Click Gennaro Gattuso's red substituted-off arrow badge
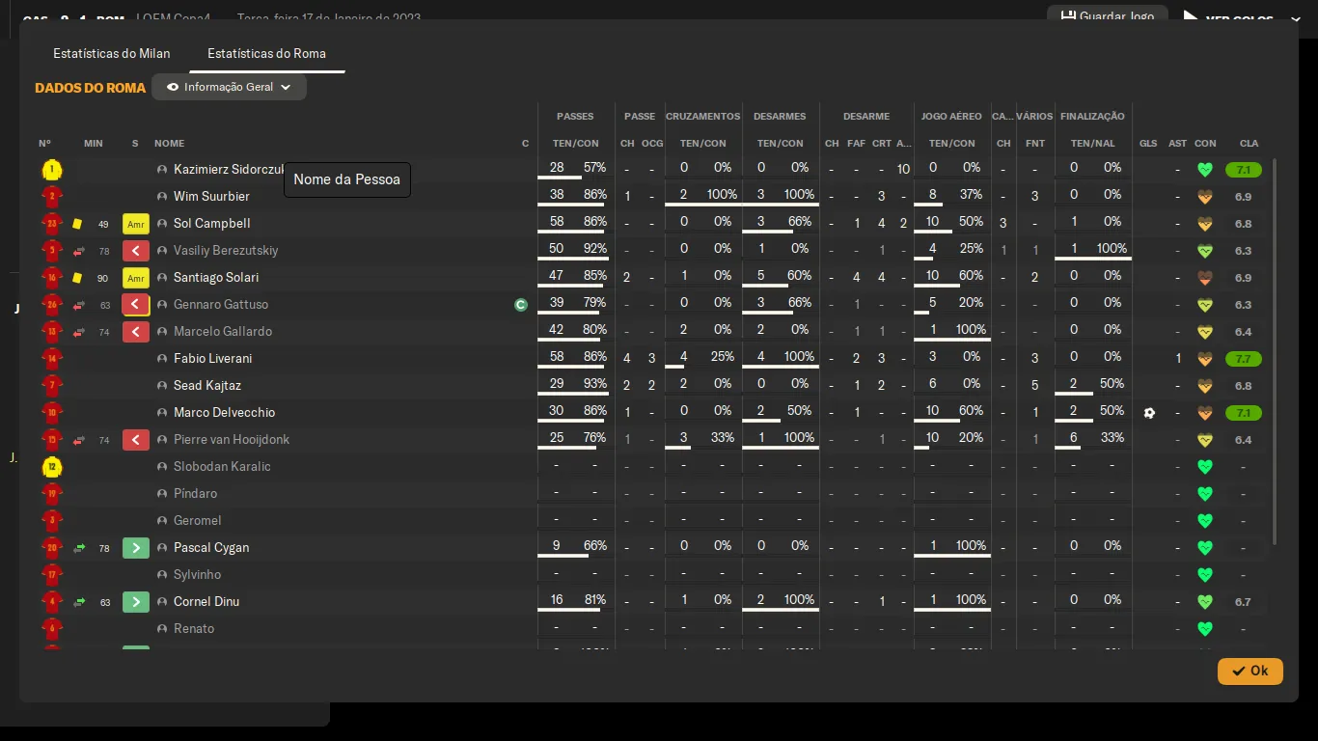The image size is (1318, 741). pos(136,305)
